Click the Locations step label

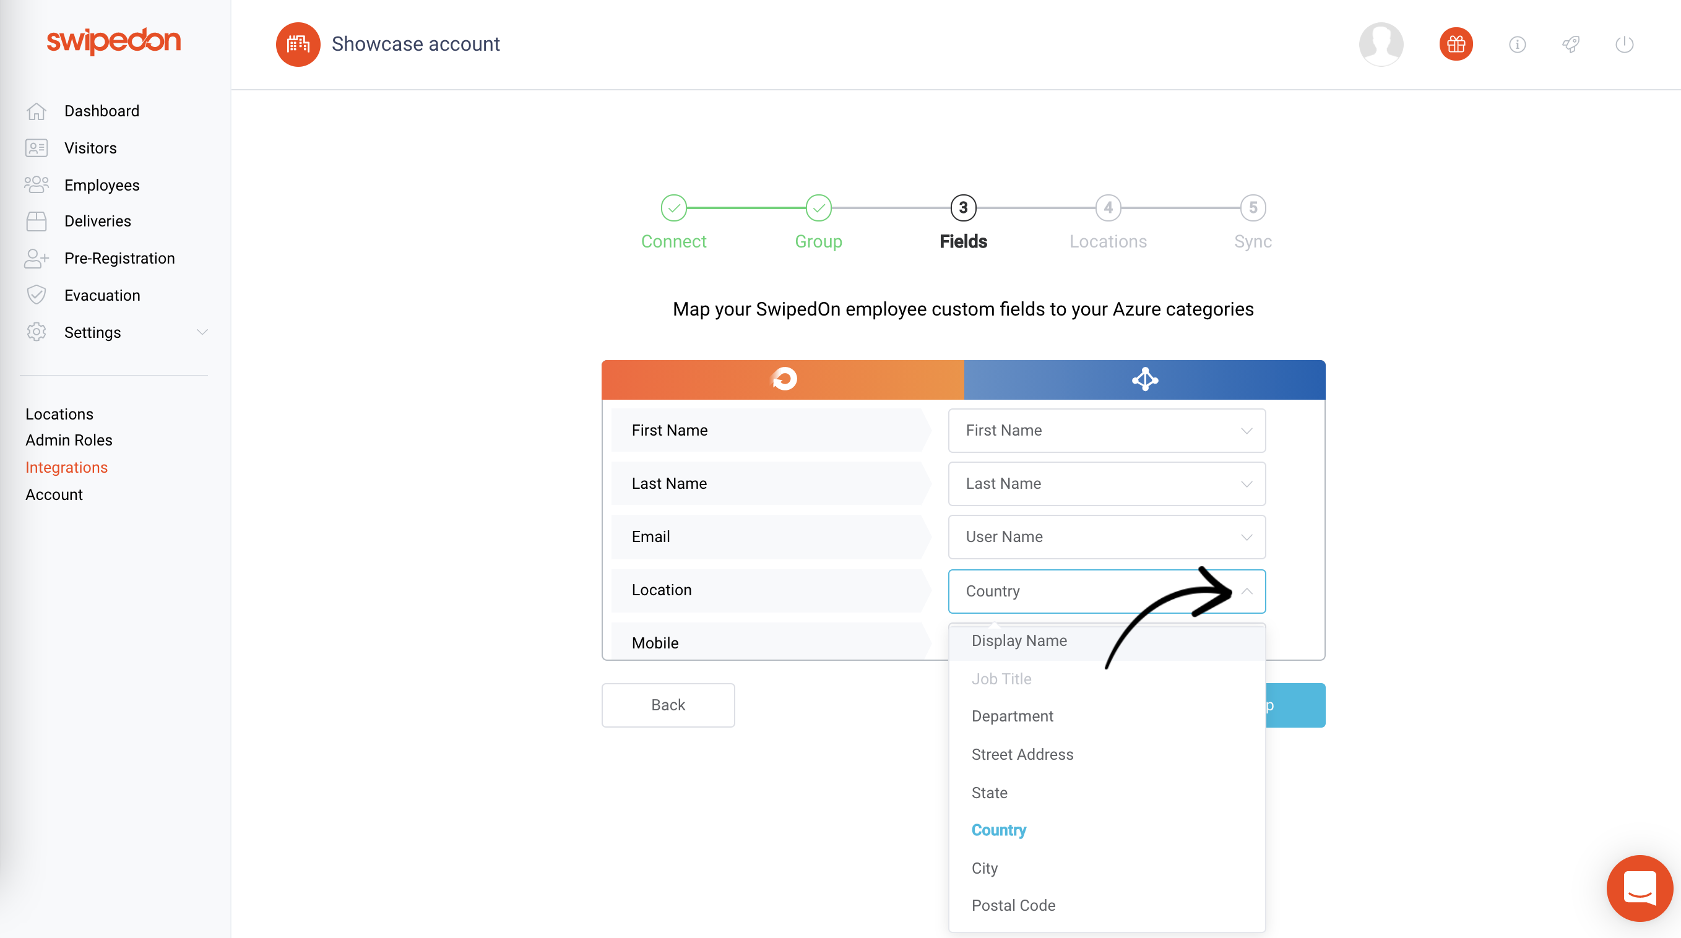[x=1108, y=241]
